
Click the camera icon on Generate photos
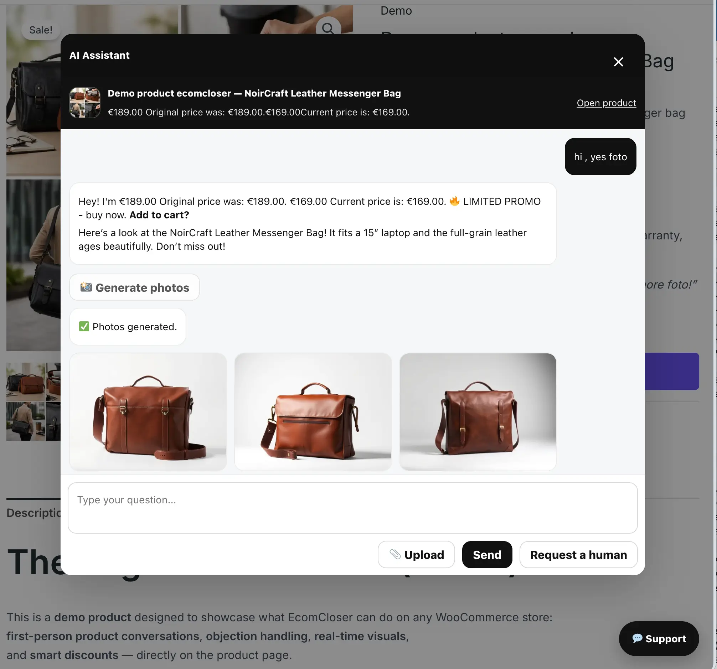[86, 287]
